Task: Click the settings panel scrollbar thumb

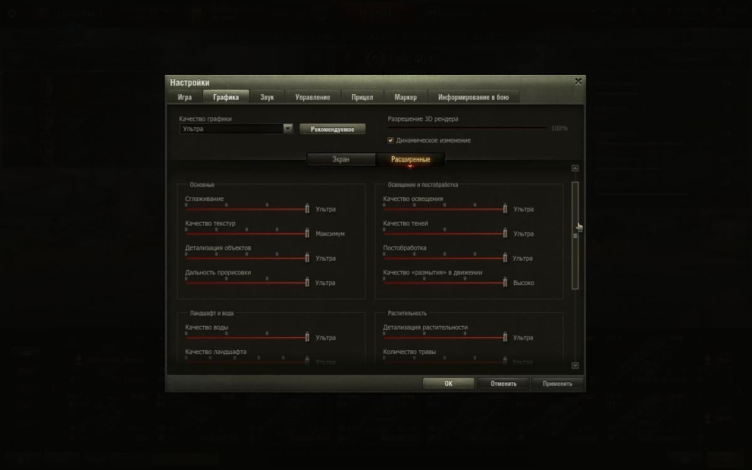Action: (x=575, y=235)
